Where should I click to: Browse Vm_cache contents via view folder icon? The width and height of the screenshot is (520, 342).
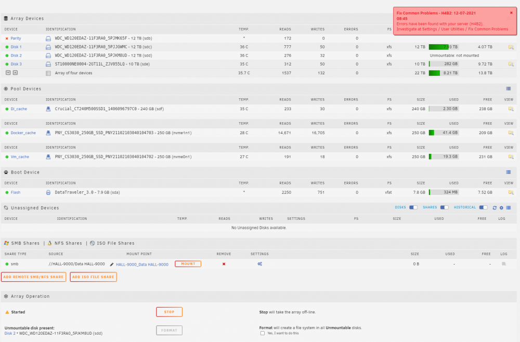pyautogui.click(x=511, y=157)
